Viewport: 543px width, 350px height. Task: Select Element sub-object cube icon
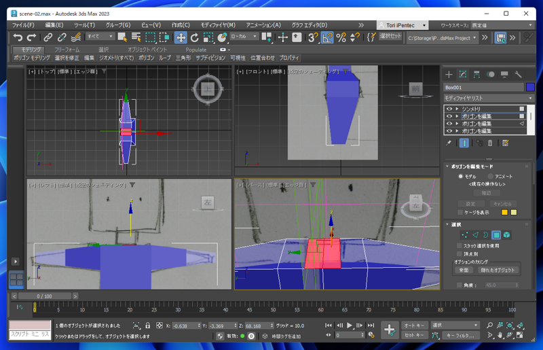(506, 235)
